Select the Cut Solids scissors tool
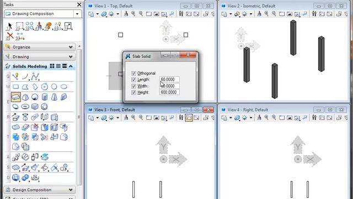Screen dimensions: 353x199 point(44,137)
